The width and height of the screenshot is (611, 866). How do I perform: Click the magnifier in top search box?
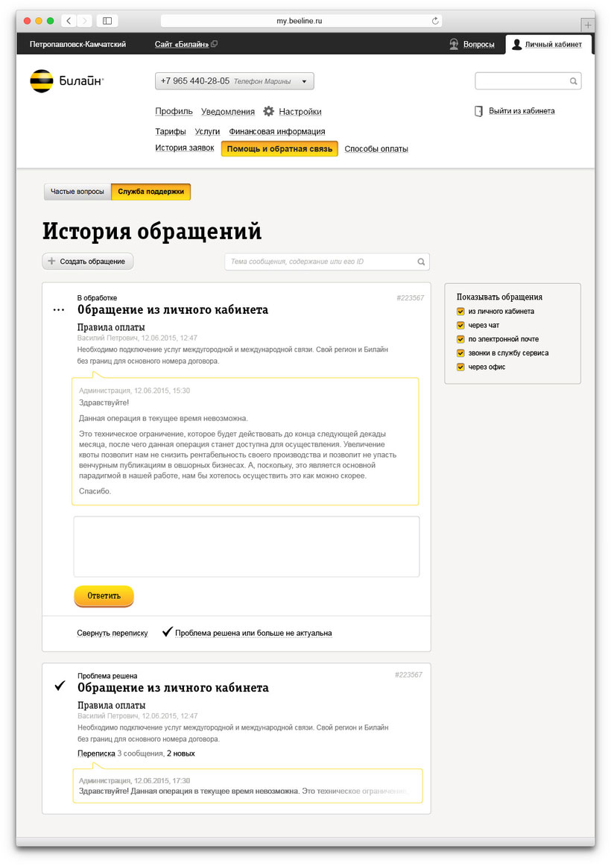tap(573, 81)
